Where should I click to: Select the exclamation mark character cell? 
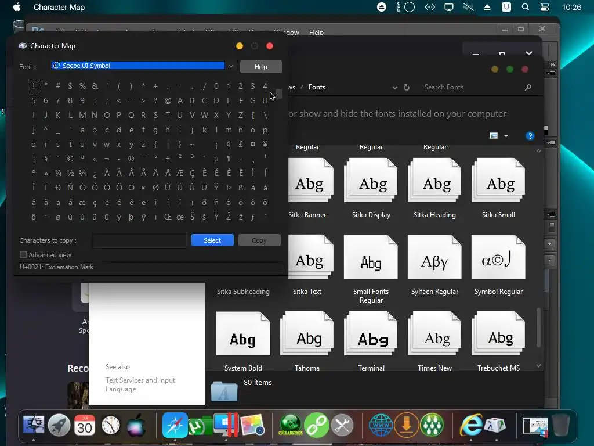[x=33, y=86]
